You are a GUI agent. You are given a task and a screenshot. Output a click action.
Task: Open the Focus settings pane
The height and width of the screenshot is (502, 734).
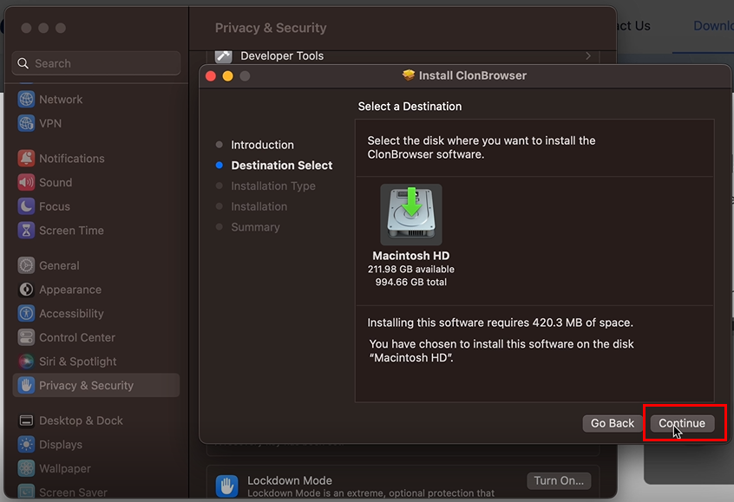click(x=96, y=206)
